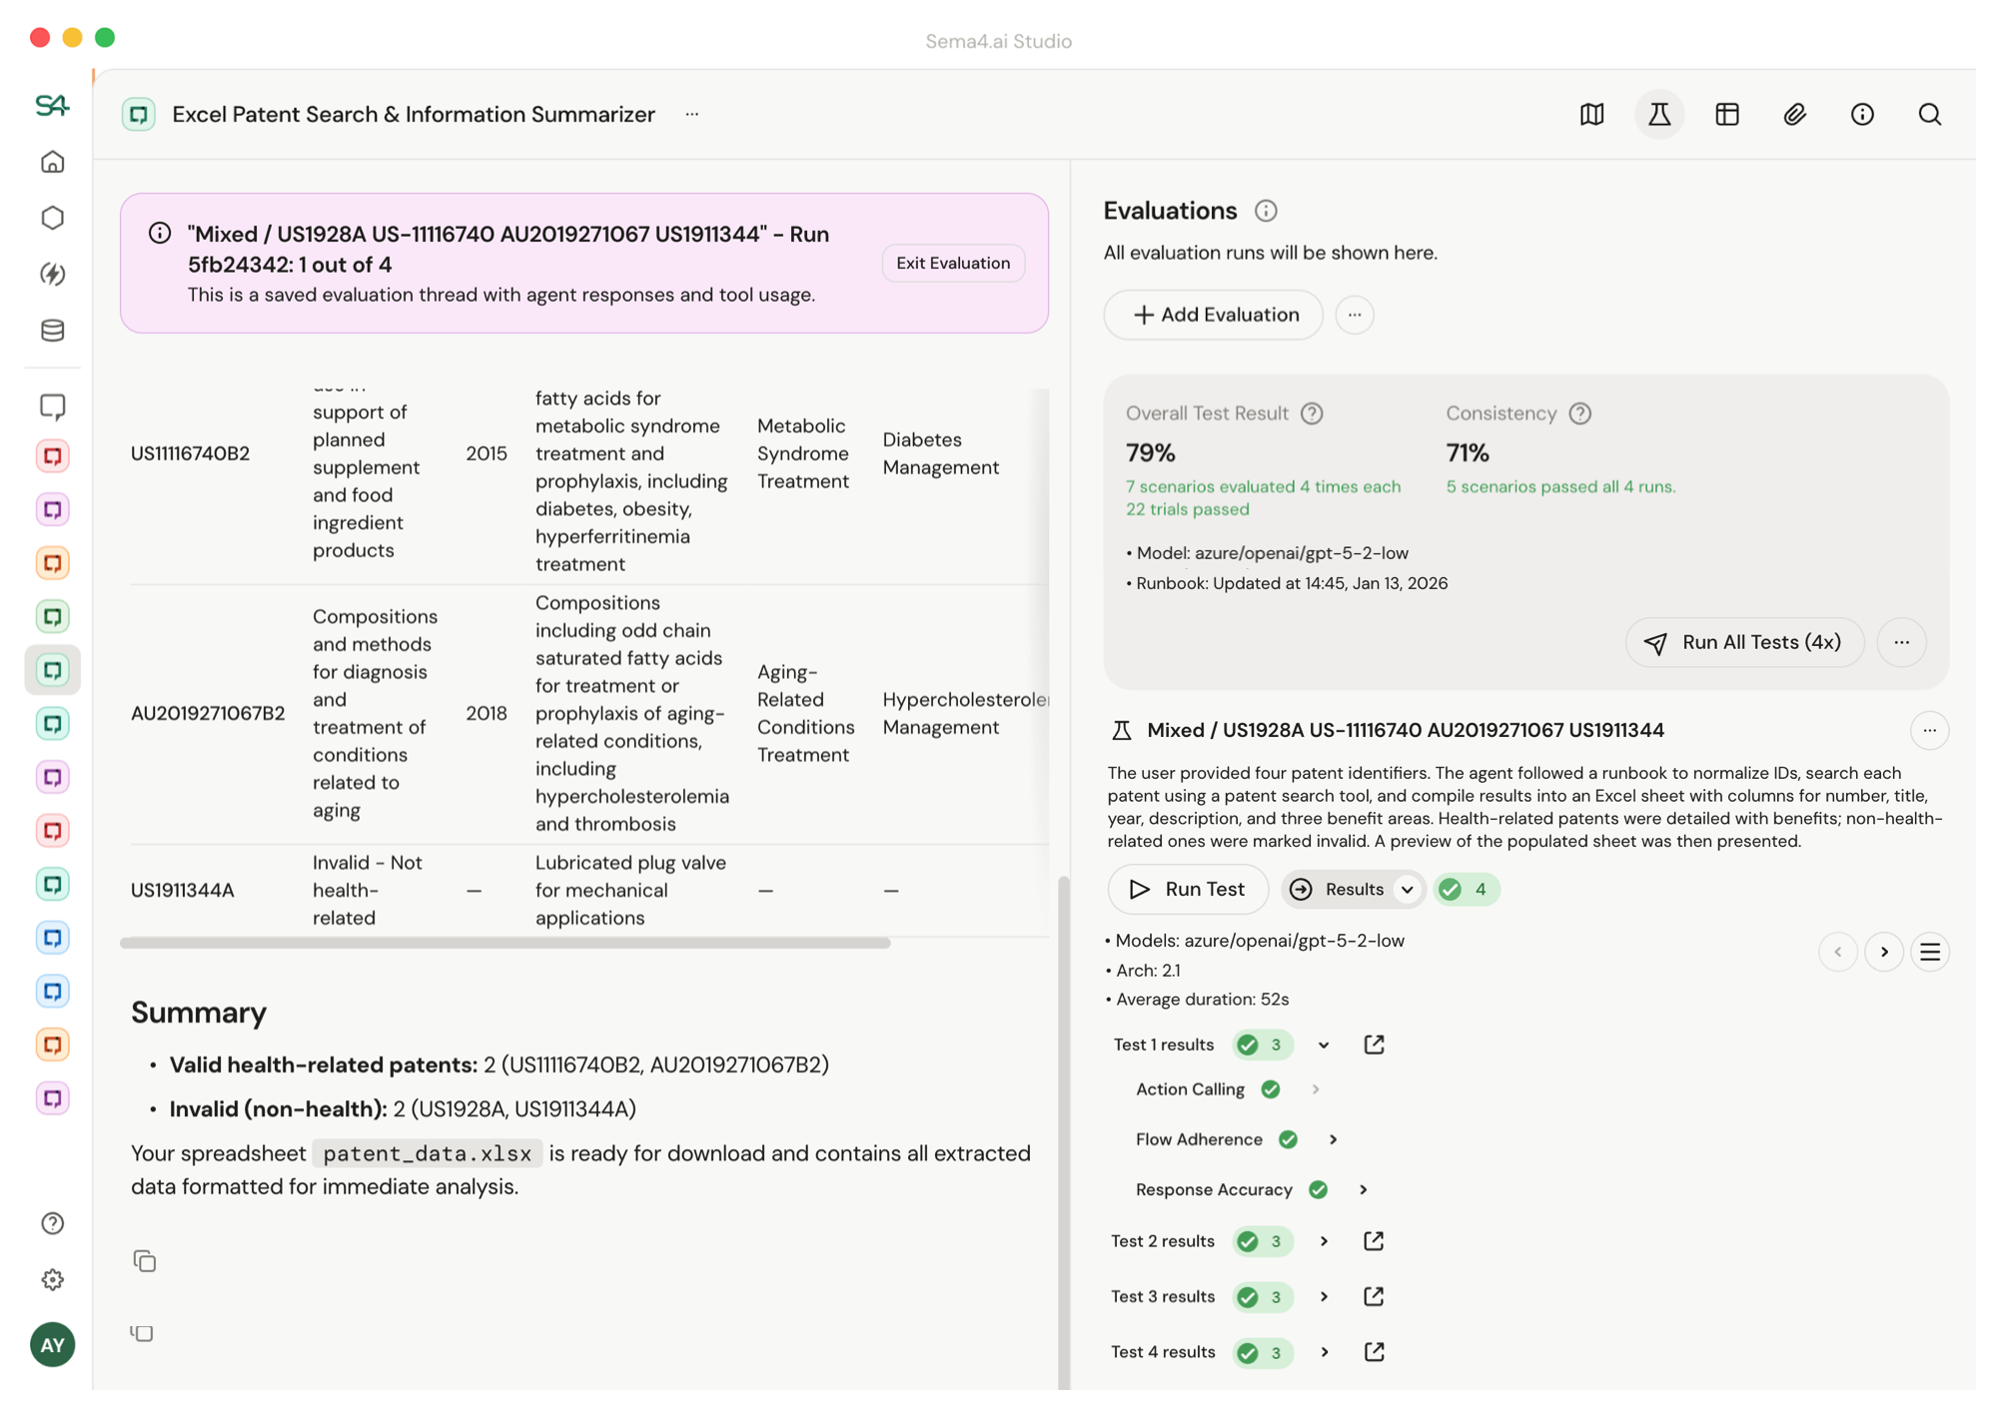Open Test 1 results in external view

pos(1374,1045)
